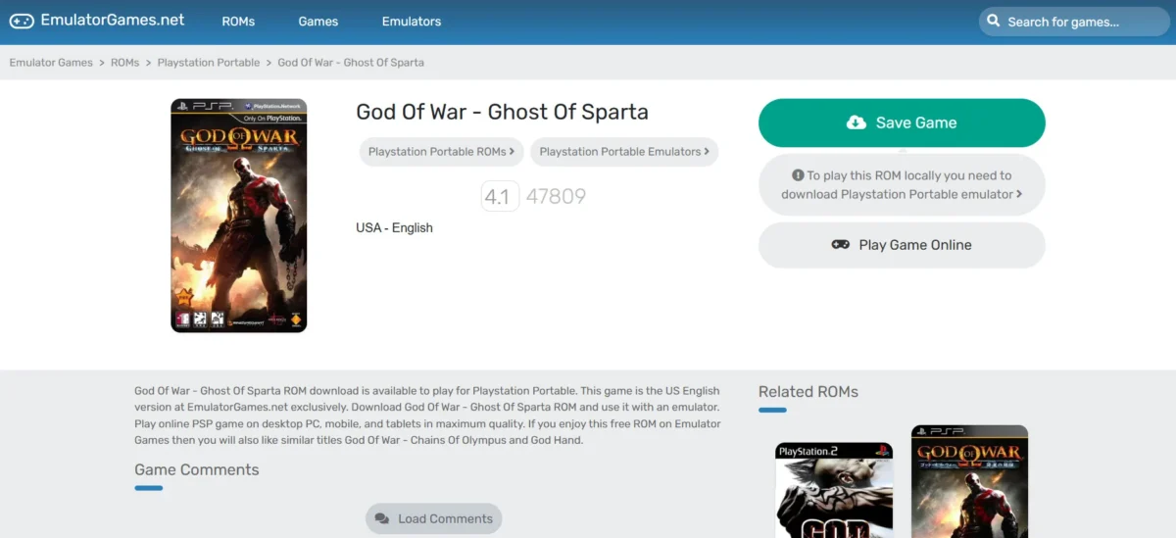
Task: Open Playstation Portable Emulators tag
Action: 624,152
